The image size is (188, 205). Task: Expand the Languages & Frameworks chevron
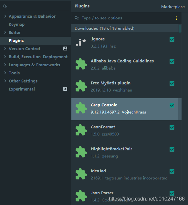(x=5, y=65)
